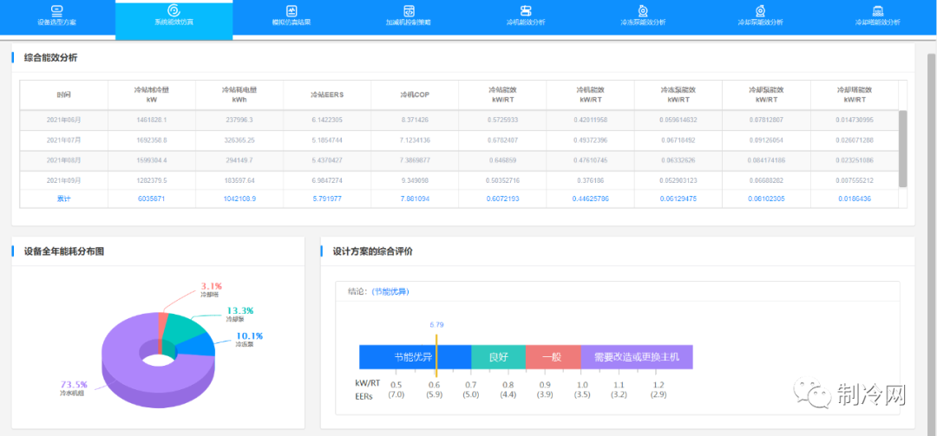Image resolution: width=937 pixels, height=436 pixels.
Task: Open the 冷却塔能效分析 tower icon
Action: 877,10
